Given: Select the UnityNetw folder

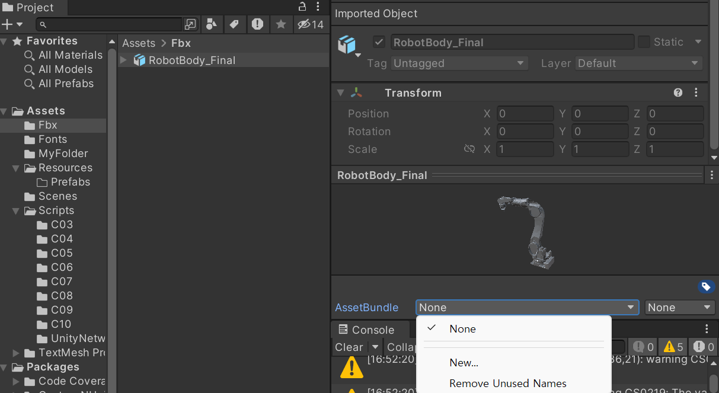Looking at the screenshot, I should 71,338.
